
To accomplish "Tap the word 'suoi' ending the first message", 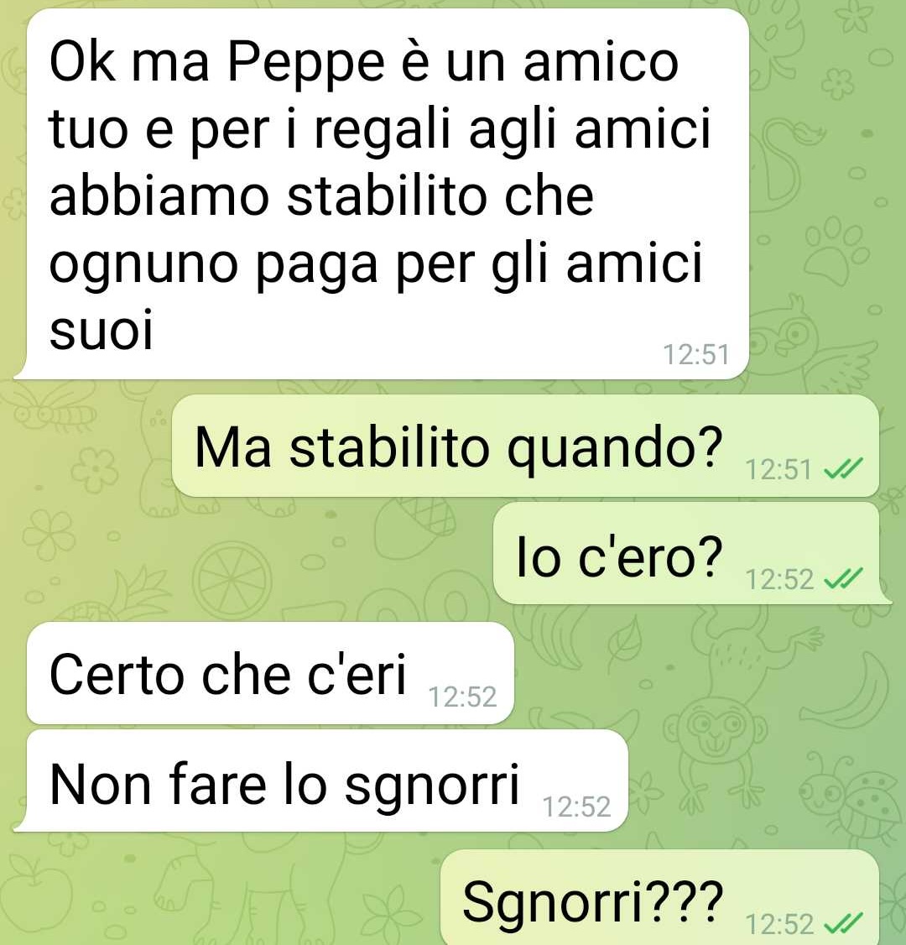I will [102, 330].
